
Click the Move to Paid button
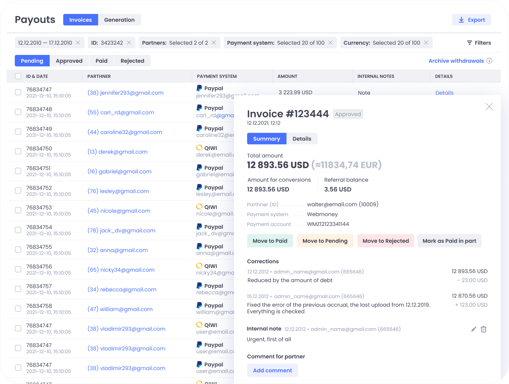click(270, 241)
